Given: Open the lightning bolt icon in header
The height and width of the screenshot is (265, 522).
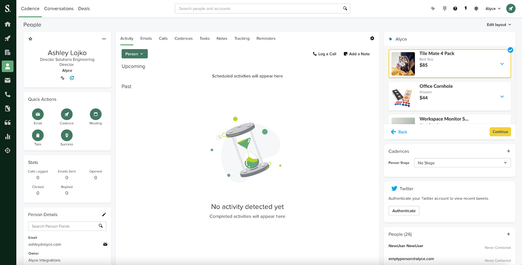Looking at the screenshot, I should tap(466, 8).
